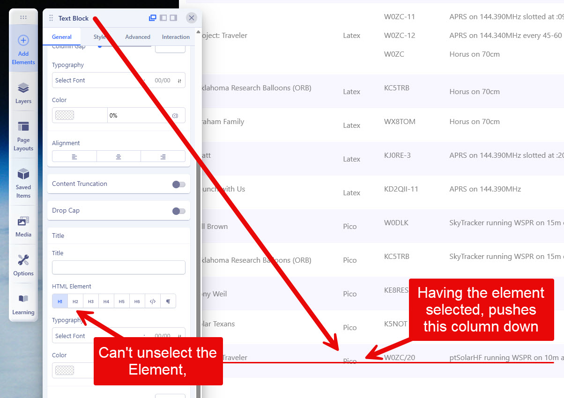Focus the Title text input
This screenshot has height=398, width=564.
(x=119, y=267)
